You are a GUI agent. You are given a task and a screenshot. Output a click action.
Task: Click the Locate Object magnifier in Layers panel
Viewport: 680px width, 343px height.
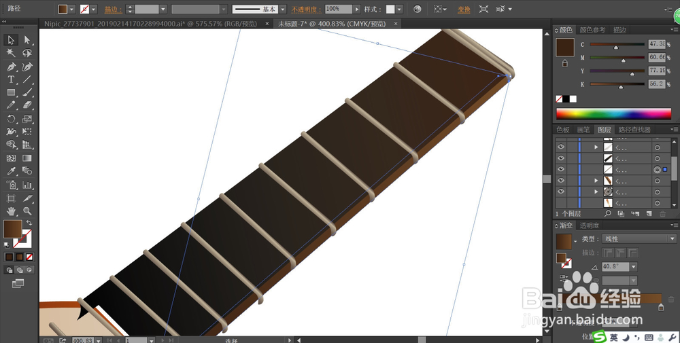608,213
